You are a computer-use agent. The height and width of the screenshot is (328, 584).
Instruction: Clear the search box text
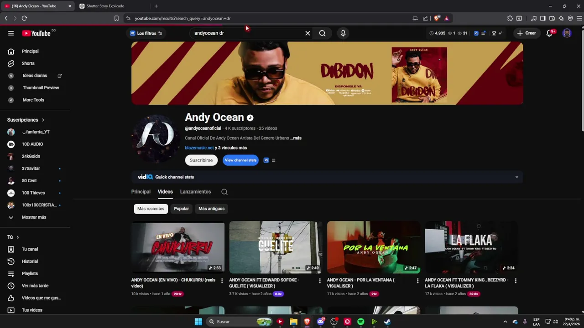308,33
